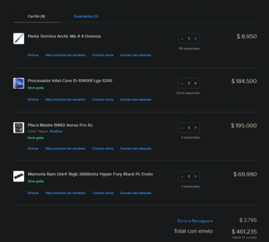
Task: Open the Carrito (4) tab
Action: tap(36, 16)
